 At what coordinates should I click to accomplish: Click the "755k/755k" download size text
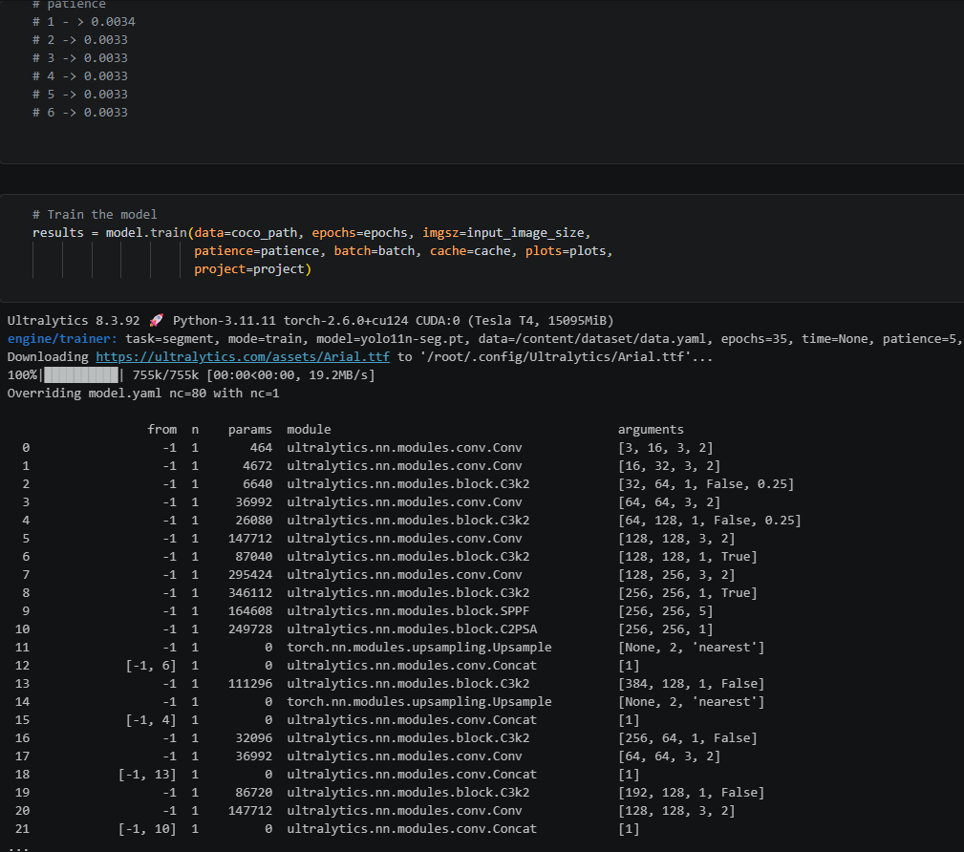[x=165, y=375]
